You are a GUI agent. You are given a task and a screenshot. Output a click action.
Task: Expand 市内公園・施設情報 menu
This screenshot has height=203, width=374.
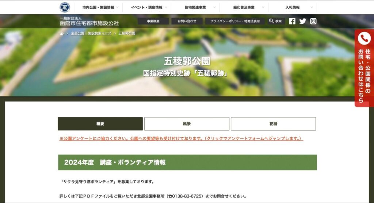tap(98, 7)
